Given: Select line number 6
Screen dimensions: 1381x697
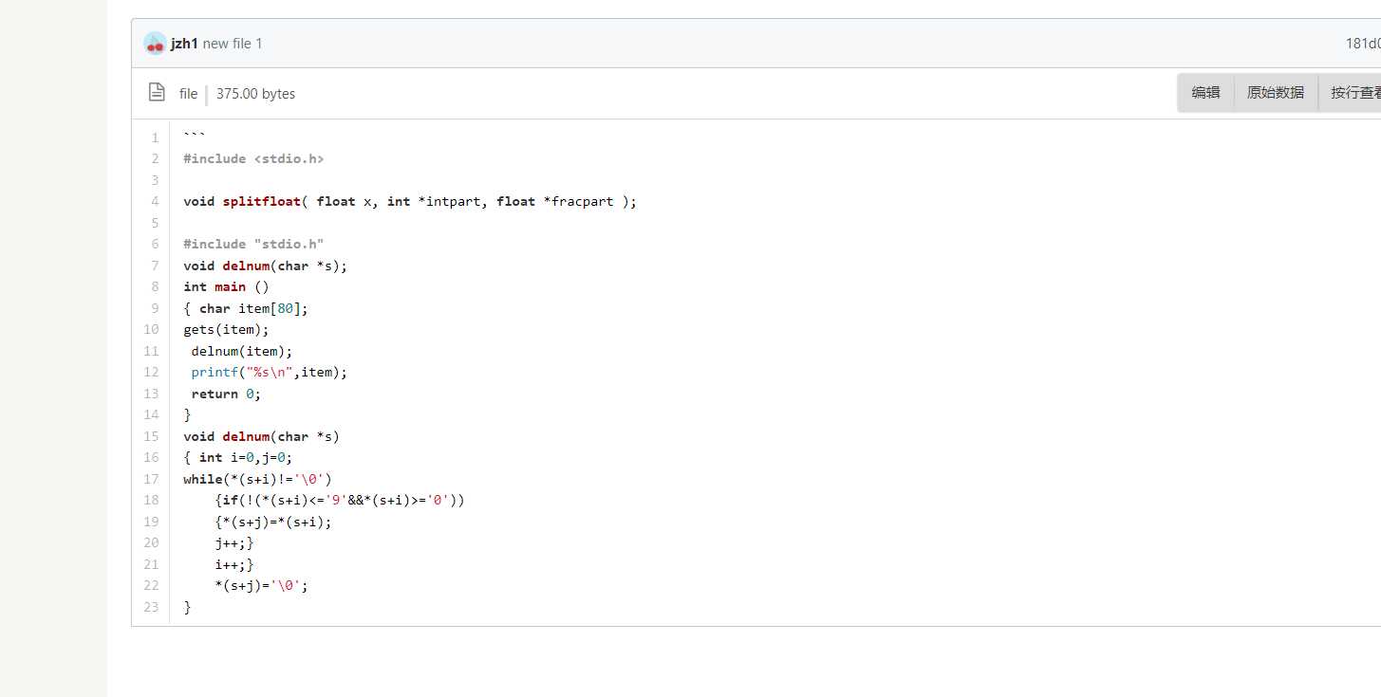Looking at the screenshot, I should pos(155,244).
